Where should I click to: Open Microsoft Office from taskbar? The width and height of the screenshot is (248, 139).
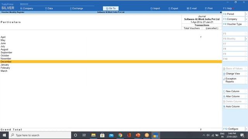point(129,135)
